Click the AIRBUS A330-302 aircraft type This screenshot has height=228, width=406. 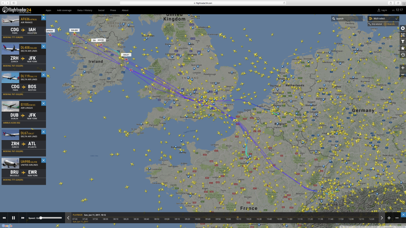click(x=11, y=123)
